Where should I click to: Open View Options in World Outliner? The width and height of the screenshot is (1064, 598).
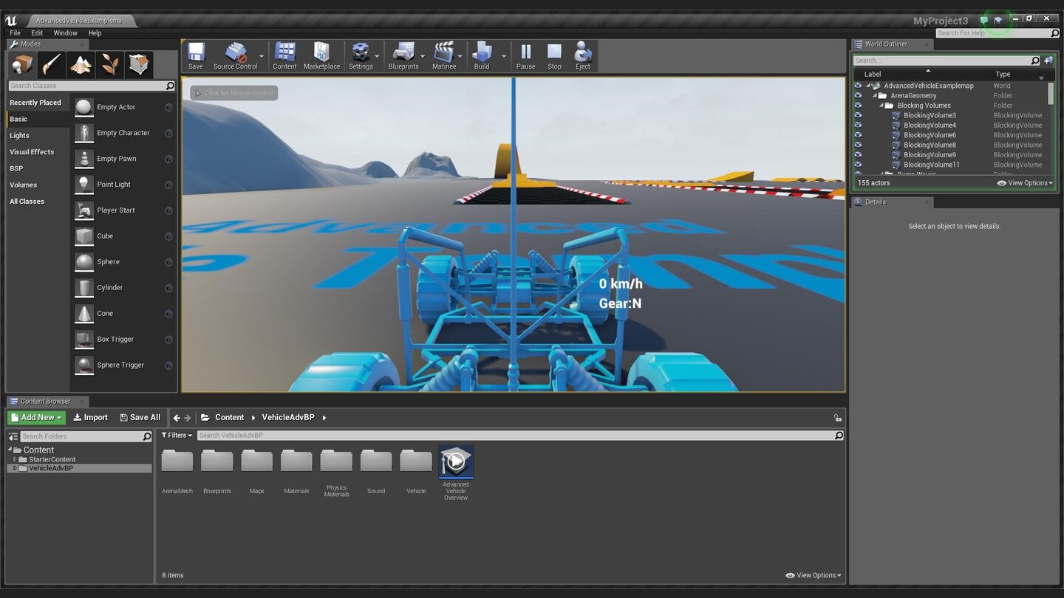pos(1024,182)
